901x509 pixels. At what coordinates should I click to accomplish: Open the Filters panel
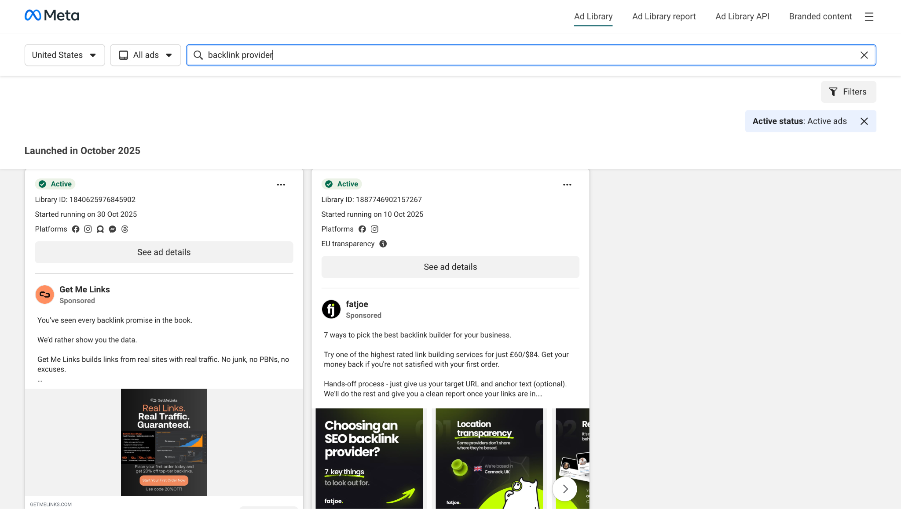848,92
